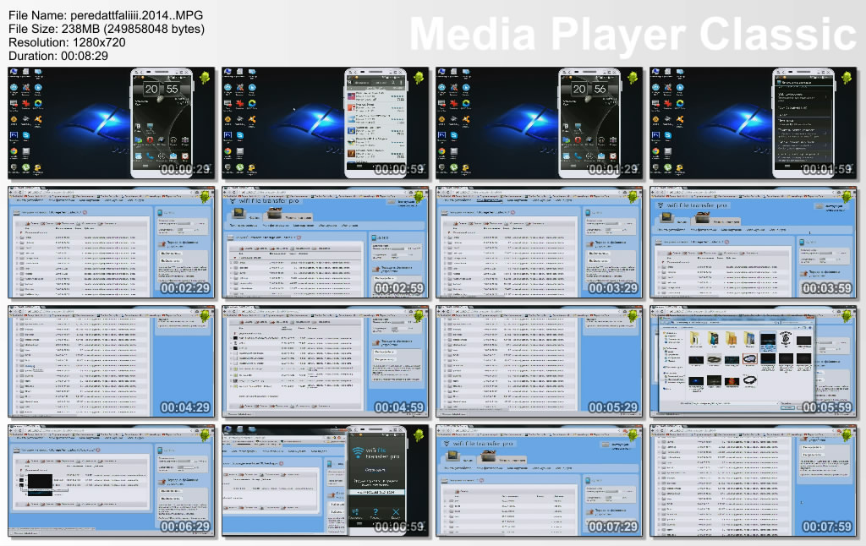Open the last thumbnail stamped 00:07:59
Viewport: 866px width, 546px height.
[754, 479]
